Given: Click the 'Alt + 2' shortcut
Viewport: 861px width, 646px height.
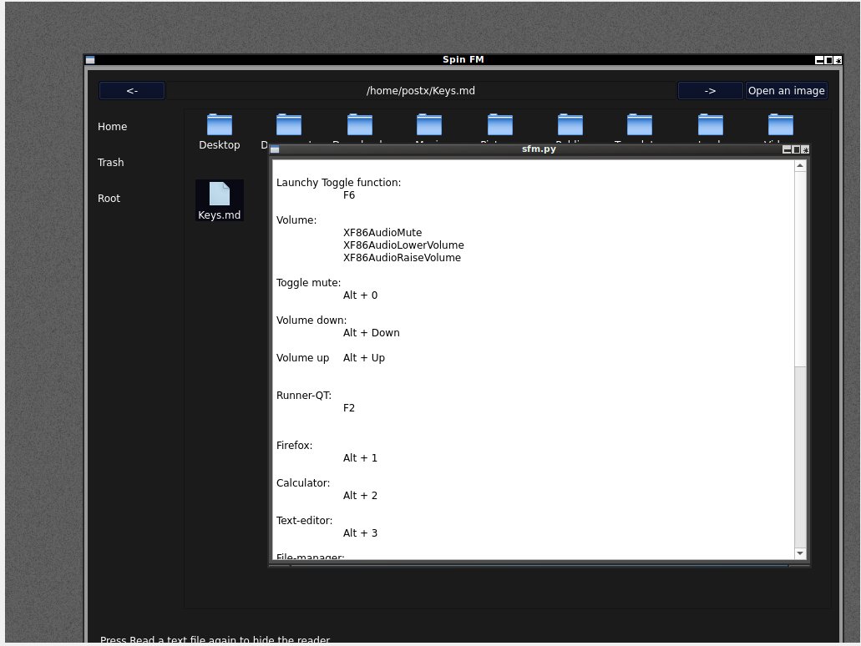Looking at the screenshot, I should pos(360,496).
